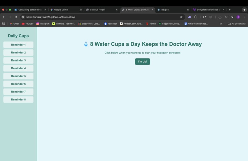Open Portfolio Robinhood bookmark
The width and height of the screenshot is (248, 161).
64,24
